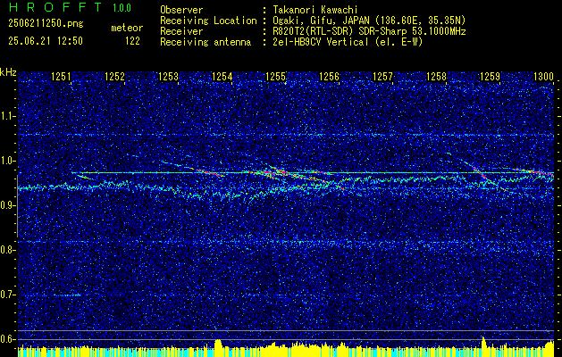Click the 2el-HB9CV Vertical antenna text

pyautogui.click(x=348, y=42)
